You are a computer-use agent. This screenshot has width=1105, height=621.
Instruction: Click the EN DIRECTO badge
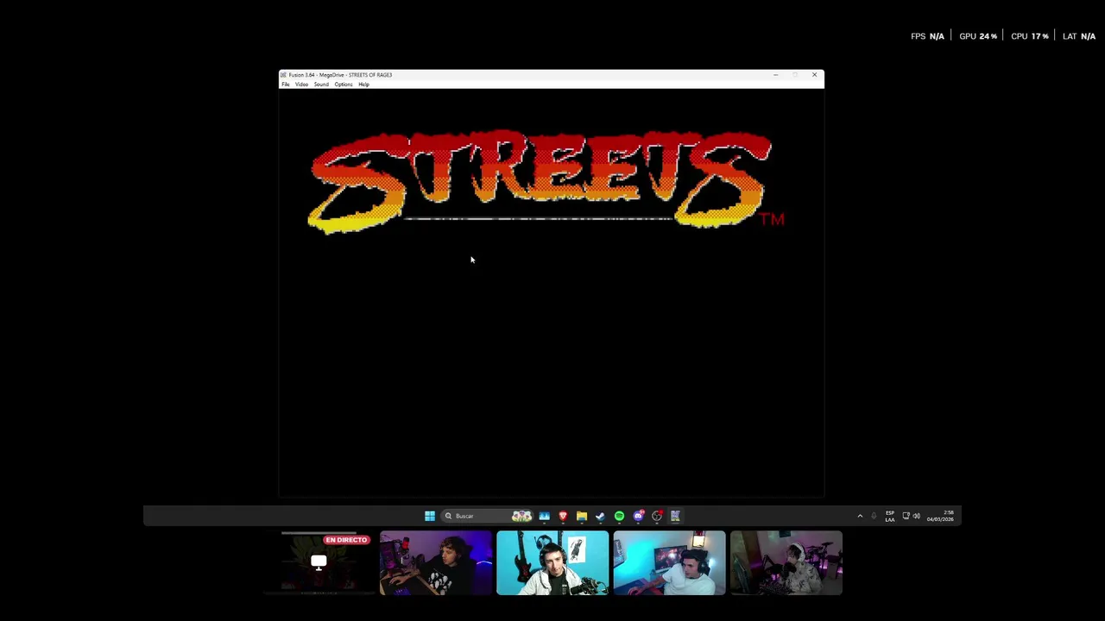point(346,540)
